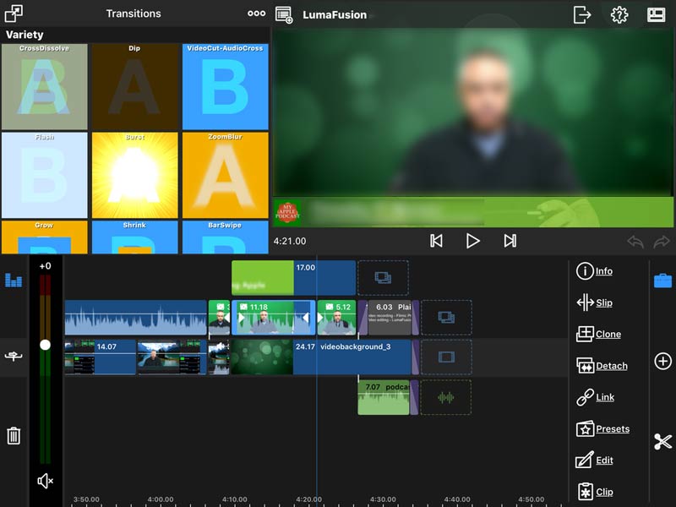Viewport: 676px width, 507px height.
Task: Mute the track with speaker icon
Action: tap(45, 481)
